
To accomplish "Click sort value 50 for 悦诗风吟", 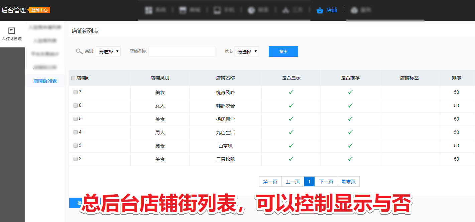I will pyautogui.click(x=457, y=92).
